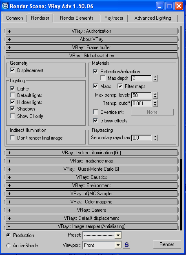Click the Max depth value field
The width and height of the screenshot is (186, 255).
141,79
